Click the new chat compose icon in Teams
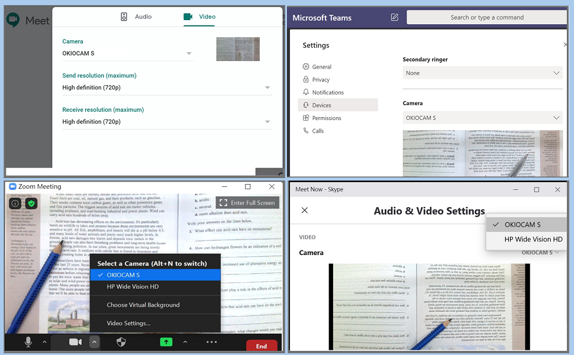The width and height of the screenshot is (574, 355). point(394,17)
